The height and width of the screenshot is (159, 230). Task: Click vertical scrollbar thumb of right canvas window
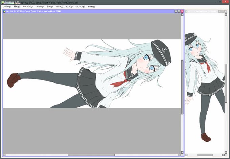point(226,84)
